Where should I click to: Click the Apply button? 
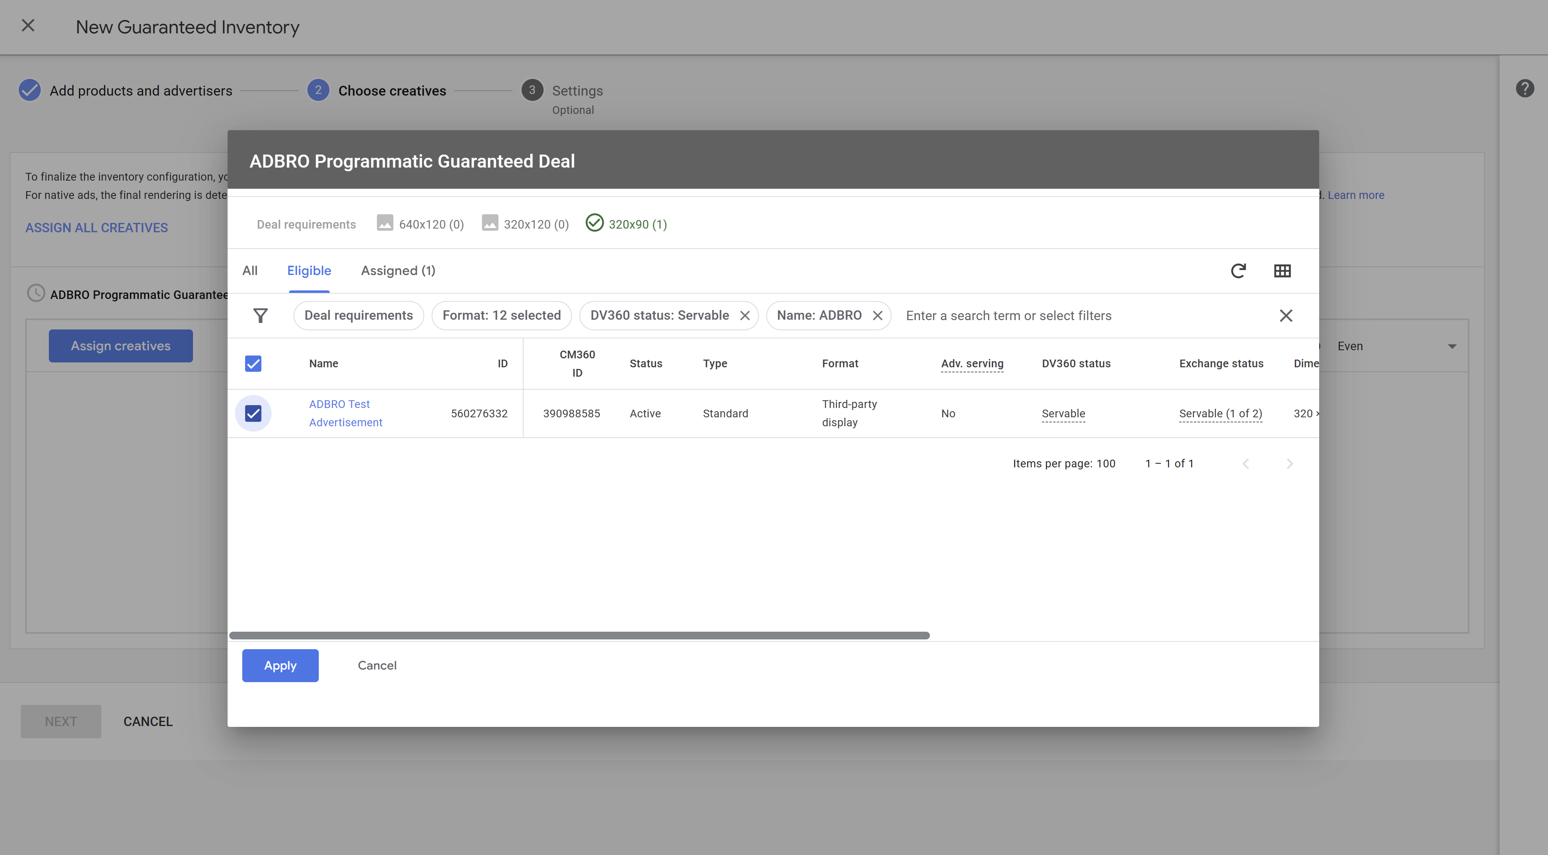280,665
